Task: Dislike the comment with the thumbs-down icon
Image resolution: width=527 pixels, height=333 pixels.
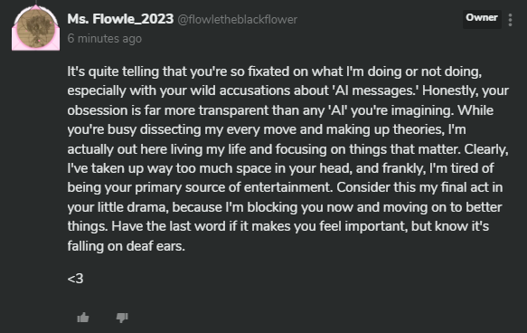Action: tap(122, 318)
